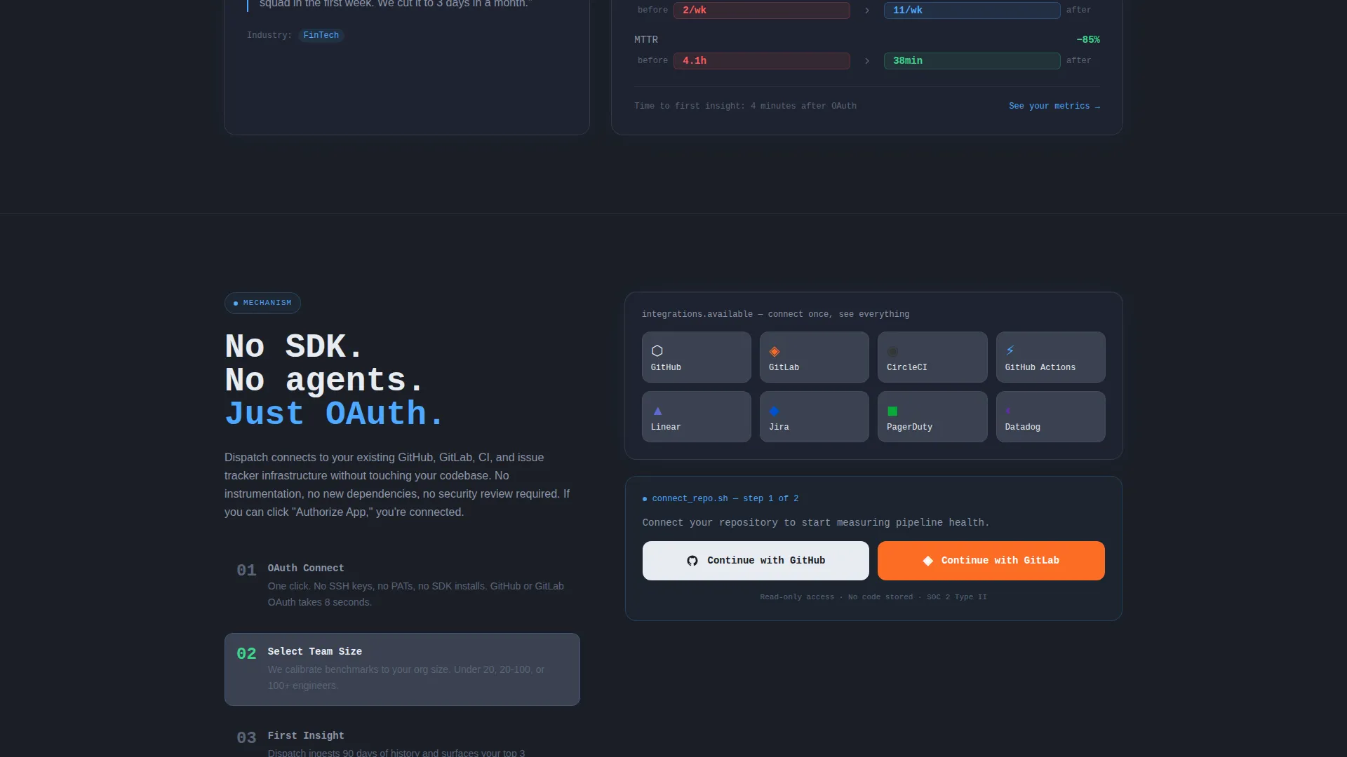Click the GitLab integration card label
The image size is (1347, 757).
click(784, 367)
